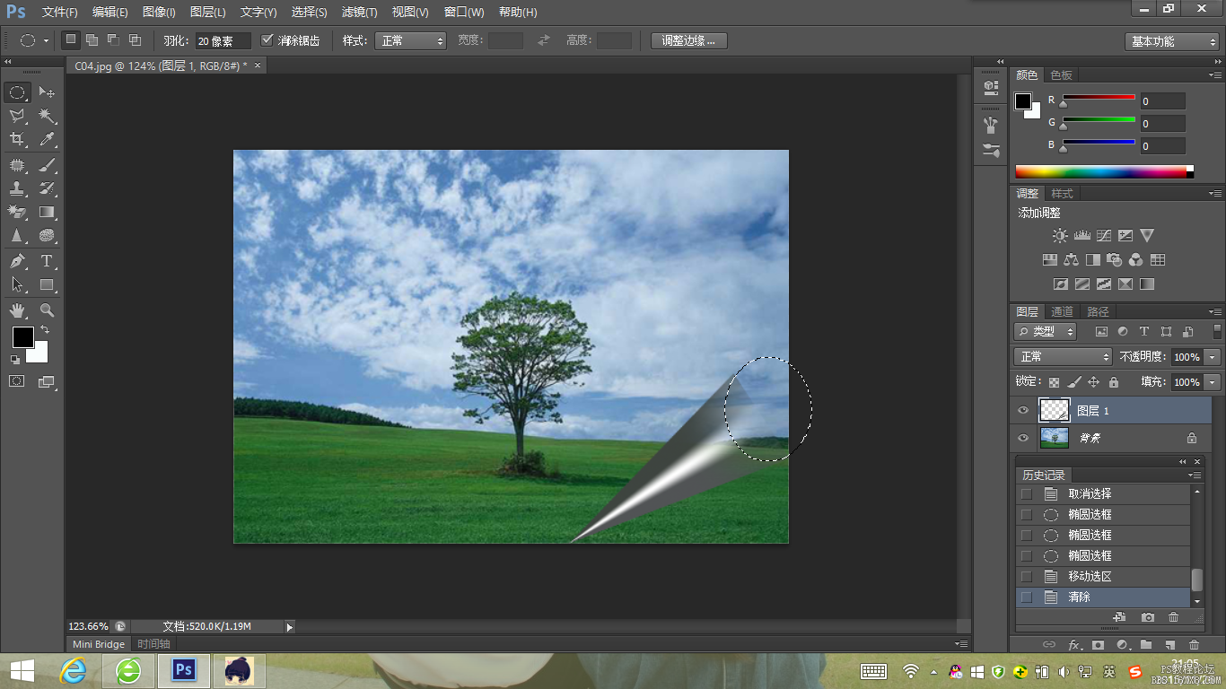Create new snapshot in History panel

pos(1148,617)
